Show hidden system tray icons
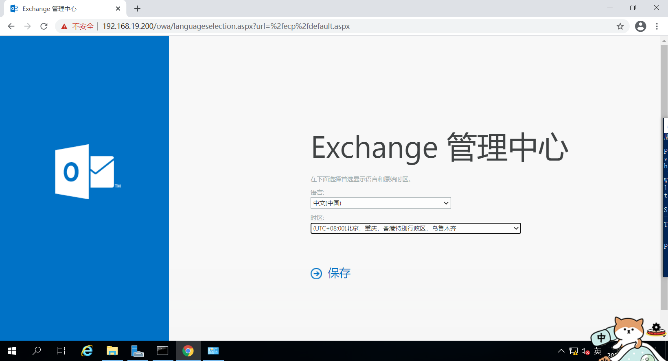This screenshot has height=361, width=668. tap(561, 351)
